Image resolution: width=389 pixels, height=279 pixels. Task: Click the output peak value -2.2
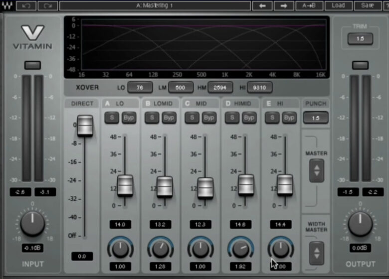click(x=373, y=192)
